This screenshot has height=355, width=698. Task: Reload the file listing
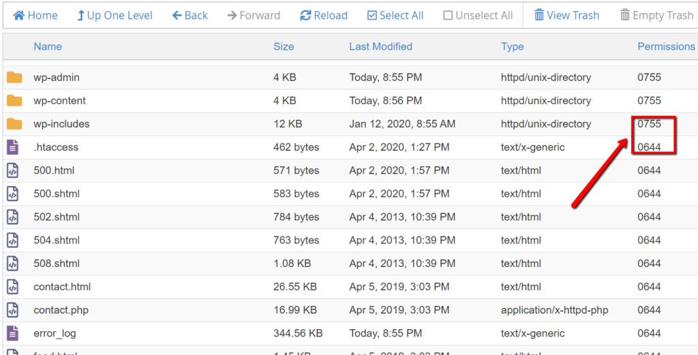tap(324, 16)
